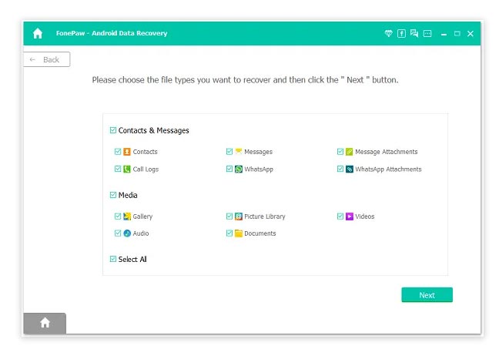Open the menu icon with three dots
The height and width of the screenshot is (349, 499).
(427, 33)
